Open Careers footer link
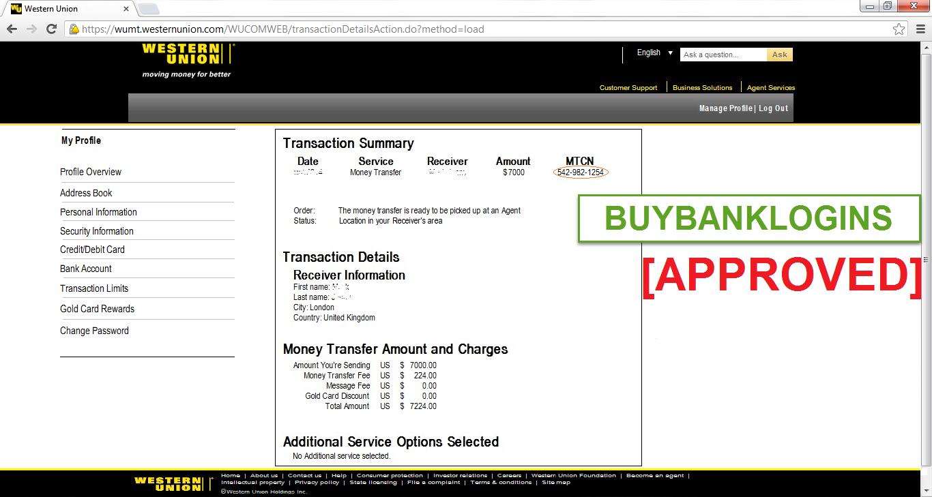Viewport: 932px width, 497px height. pyautogui.click(x=509, y=475)
